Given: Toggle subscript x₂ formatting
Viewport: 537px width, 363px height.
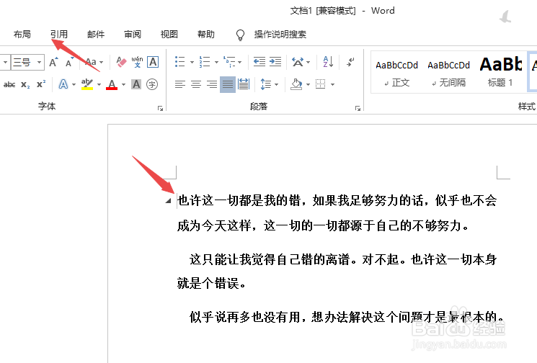Looking at the screenshot, I should click(25, 84).
